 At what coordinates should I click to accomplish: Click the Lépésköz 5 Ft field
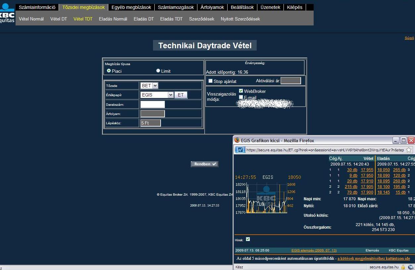pyautogui.click(x=151, y=123)
